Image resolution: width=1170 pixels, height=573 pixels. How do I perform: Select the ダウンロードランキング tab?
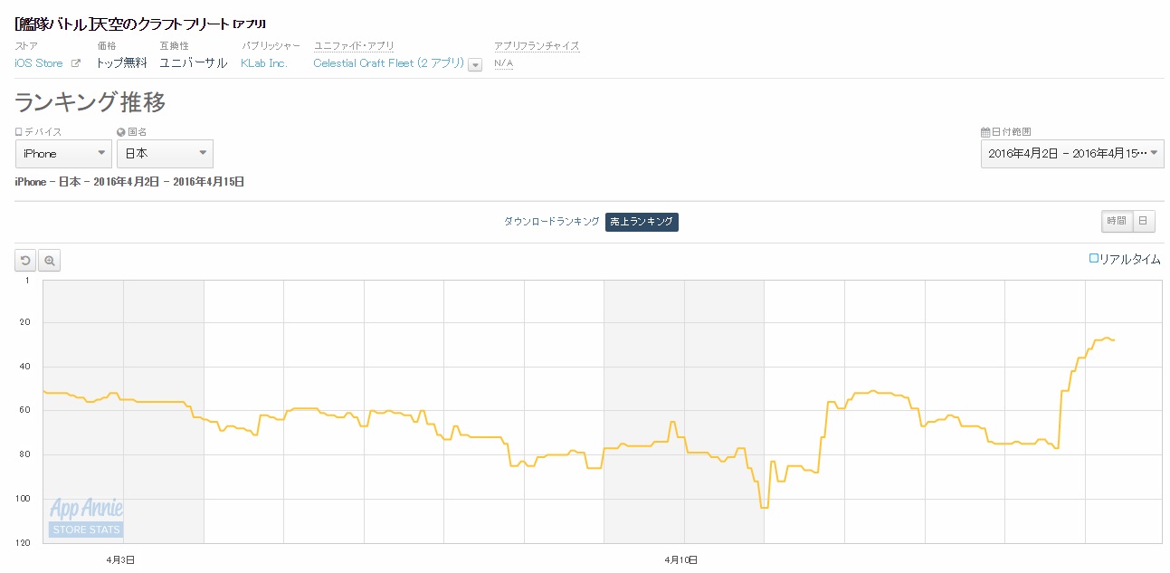(x=551, y=222)
